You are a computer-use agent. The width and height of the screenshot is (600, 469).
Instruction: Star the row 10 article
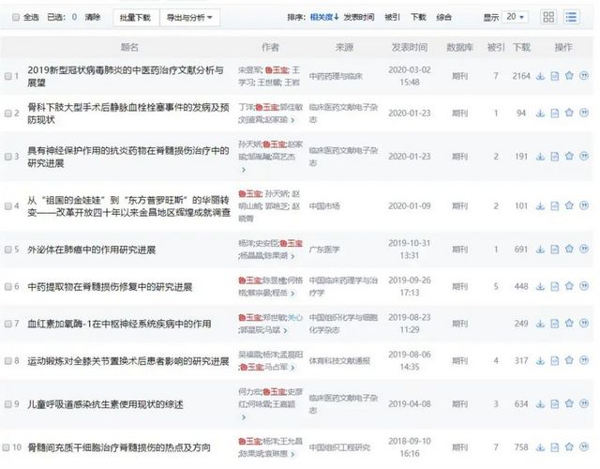pyautogui.click(x=569, y=446)
